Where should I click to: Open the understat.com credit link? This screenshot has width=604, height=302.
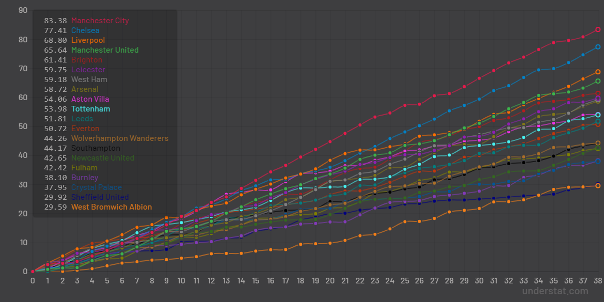click(555, 291)
